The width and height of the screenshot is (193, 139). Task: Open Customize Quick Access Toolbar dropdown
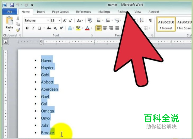32,5
